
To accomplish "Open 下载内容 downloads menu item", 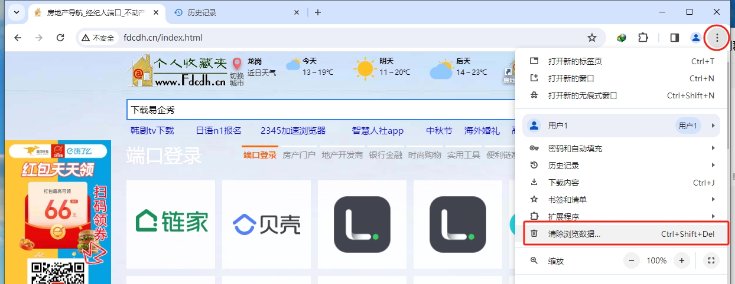I will tap(622, 183).
